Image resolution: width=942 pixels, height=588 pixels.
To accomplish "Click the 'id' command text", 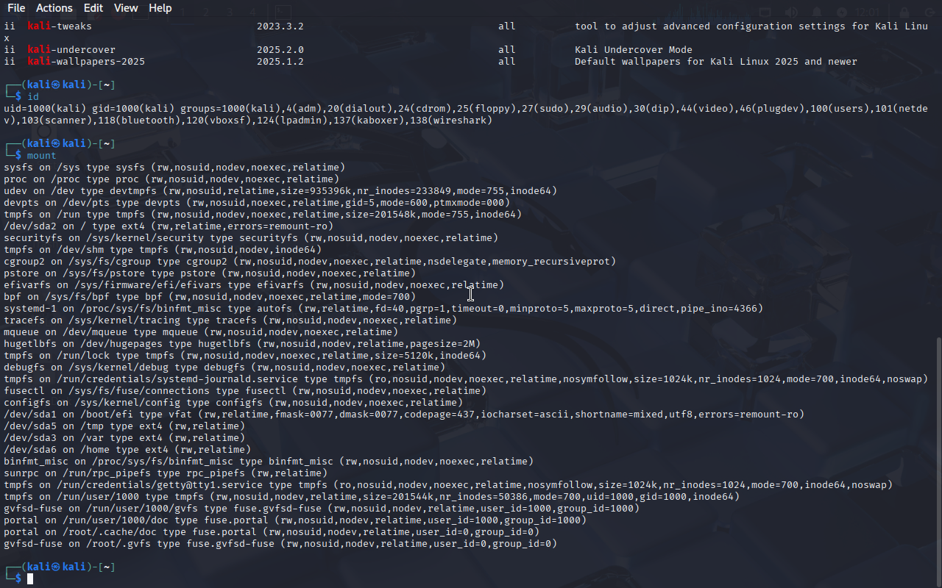I will point(33,97).
